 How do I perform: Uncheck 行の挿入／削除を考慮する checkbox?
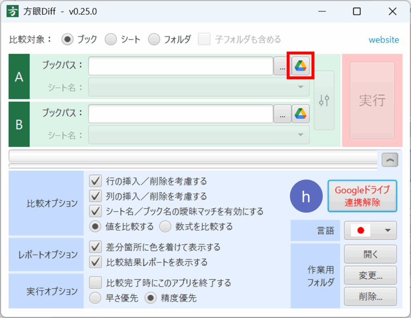click(x=96, y=181)
